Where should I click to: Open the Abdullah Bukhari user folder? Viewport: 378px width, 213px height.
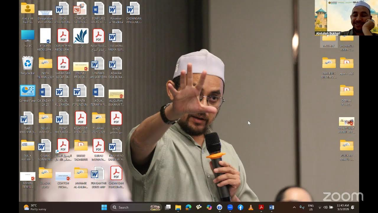click(x=28, y=13)
